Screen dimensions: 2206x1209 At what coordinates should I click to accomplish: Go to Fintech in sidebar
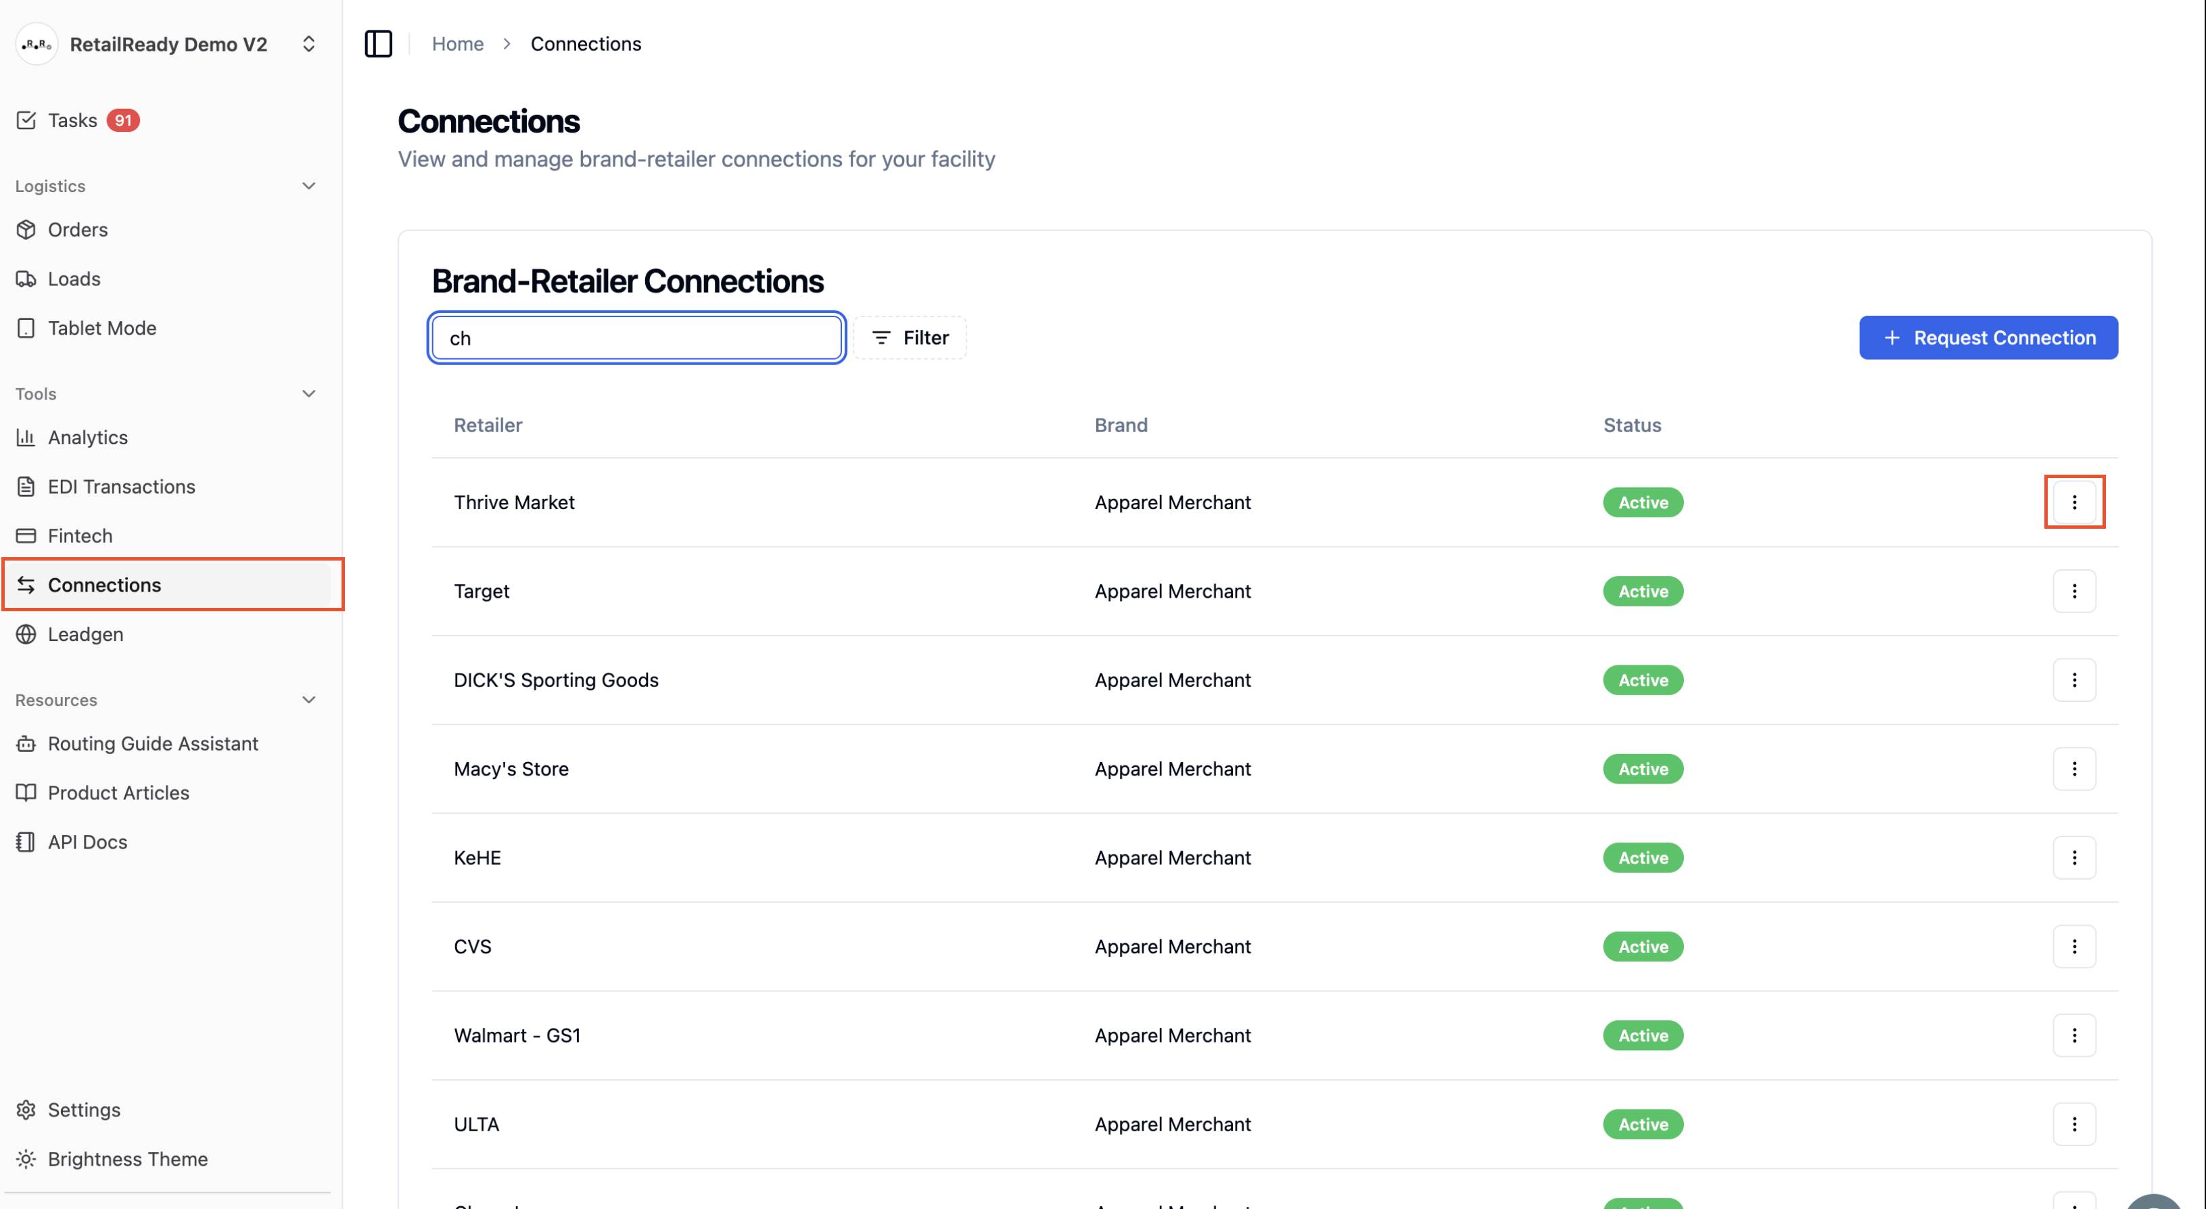pyautogui.click(x=80, y=535)
